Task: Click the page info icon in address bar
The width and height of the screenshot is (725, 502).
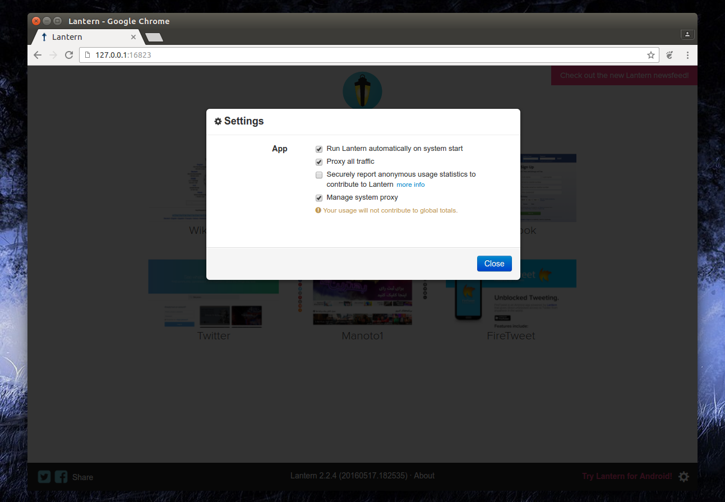Action: pyautogui.click(x=87, y=55)
